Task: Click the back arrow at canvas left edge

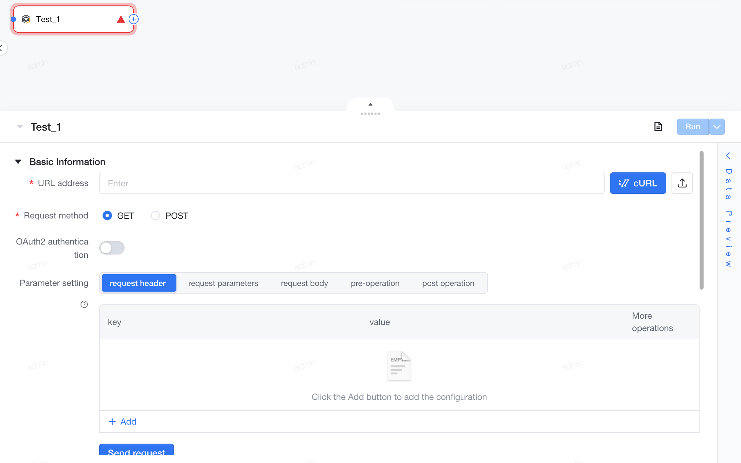Action: (x=2, y=48)
